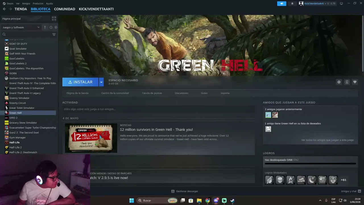The width and height of the screenshot is (364, 205).
Task: Open the mask locked achievement
Action: click(333, 180)
